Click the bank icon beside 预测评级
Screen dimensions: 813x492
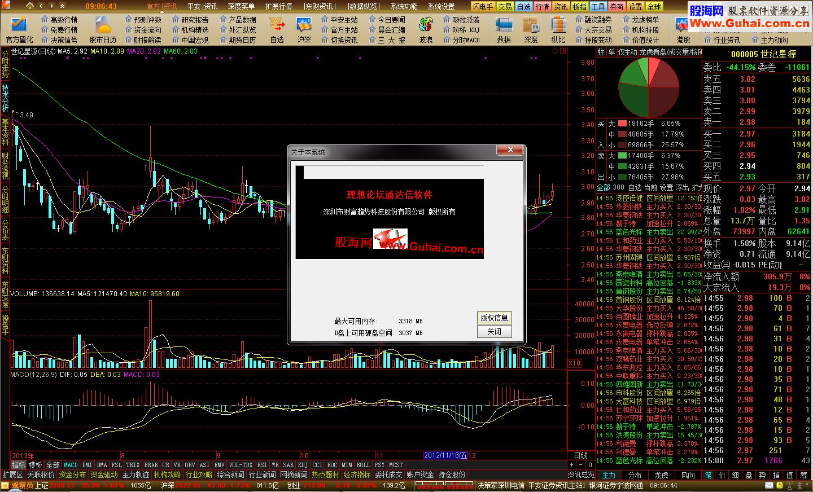coord(128,19)
